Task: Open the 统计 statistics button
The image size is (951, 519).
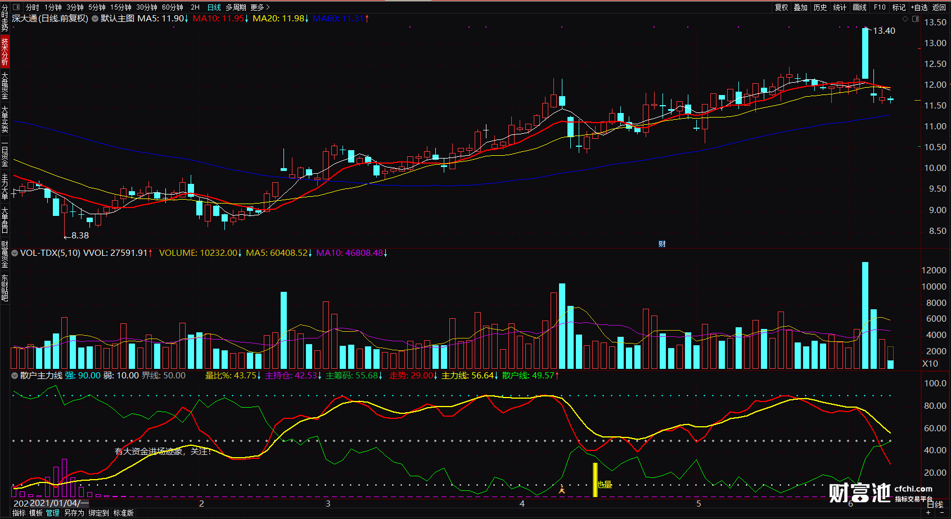Action: [x=840, y=7]
